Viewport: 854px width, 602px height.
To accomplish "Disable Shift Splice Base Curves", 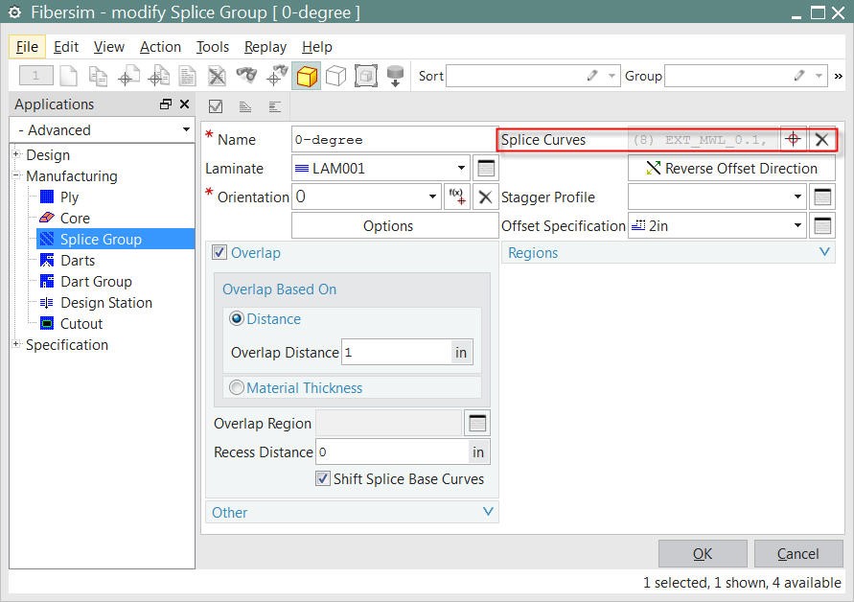I will coord(322,478).
